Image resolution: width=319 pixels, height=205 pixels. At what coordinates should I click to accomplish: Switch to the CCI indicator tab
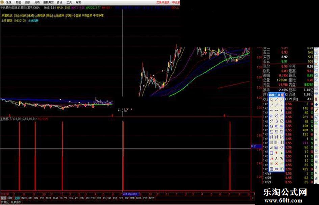pyautogui.click(x=121, y=198)
